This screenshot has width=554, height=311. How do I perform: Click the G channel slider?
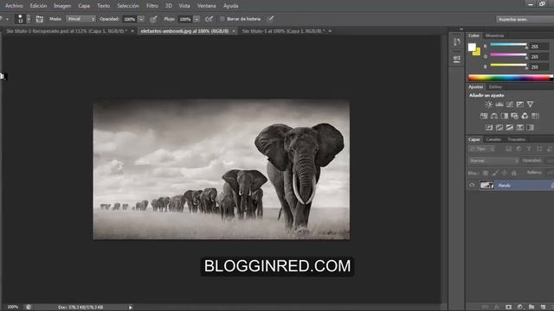click(509, 55)
